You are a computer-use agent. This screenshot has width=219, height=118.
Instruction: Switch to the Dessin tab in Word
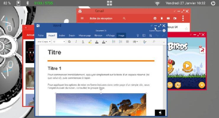coord(72,35)
